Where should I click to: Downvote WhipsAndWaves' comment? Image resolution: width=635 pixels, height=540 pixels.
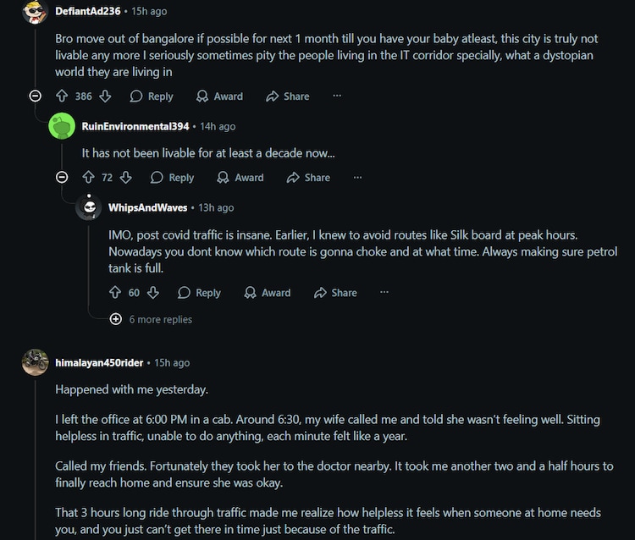(x=152, y=293)
